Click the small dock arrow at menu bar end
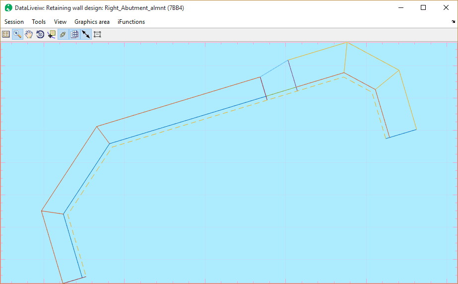458x284 pixels. (453, 22)
